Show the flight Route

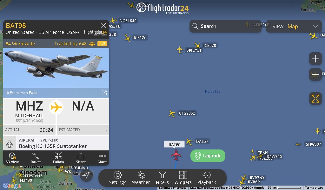pyautogui.click(x=36, y=158)
